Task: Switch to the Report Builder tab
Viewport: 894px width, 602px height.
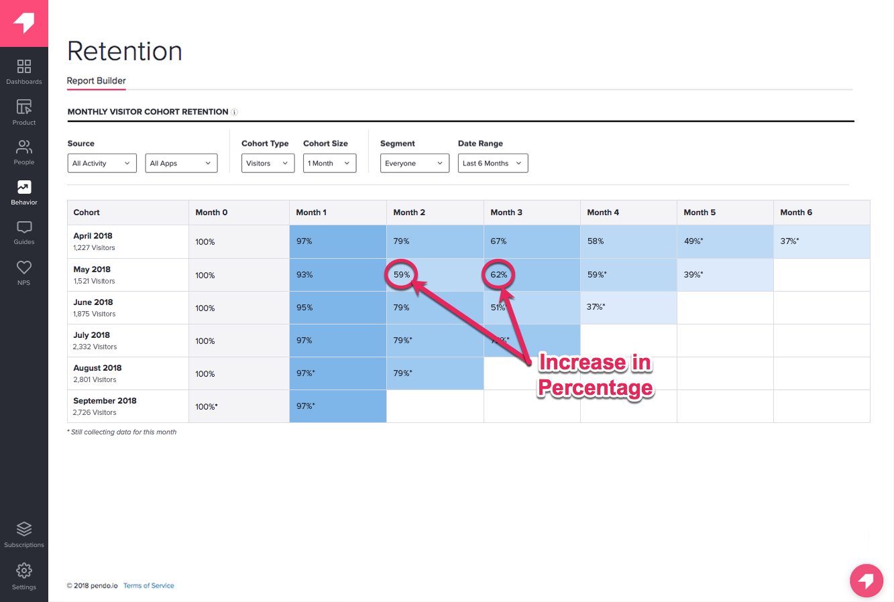Action: [x=97, y=81]
